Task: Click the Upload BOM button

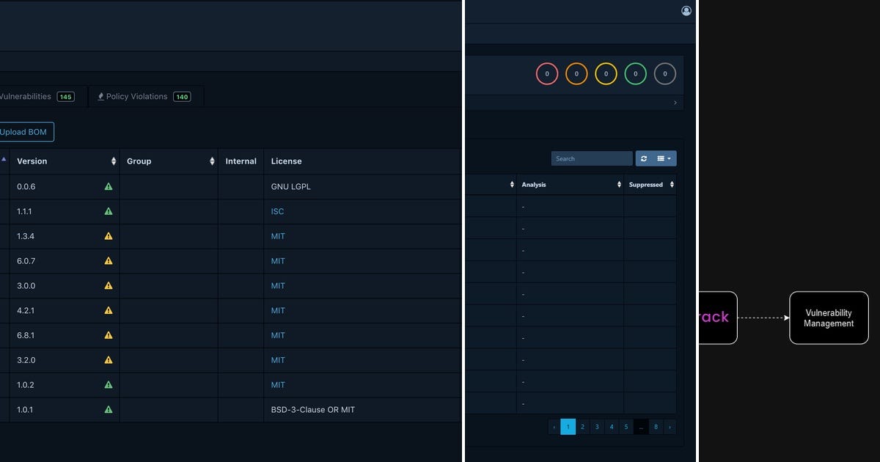Action: (25, 131)
